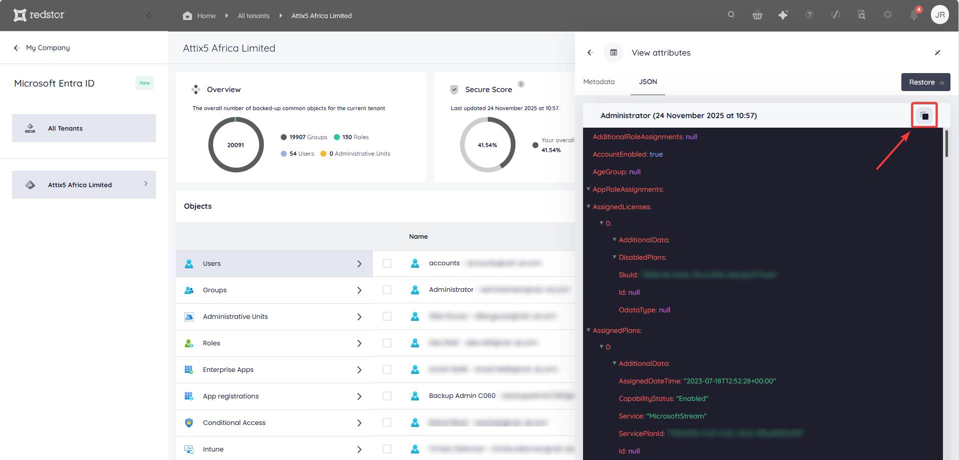Viewport: 959px width, 460px height.
Task: Click JSON panel vertical scrollbar
Action: coord(946,144)
